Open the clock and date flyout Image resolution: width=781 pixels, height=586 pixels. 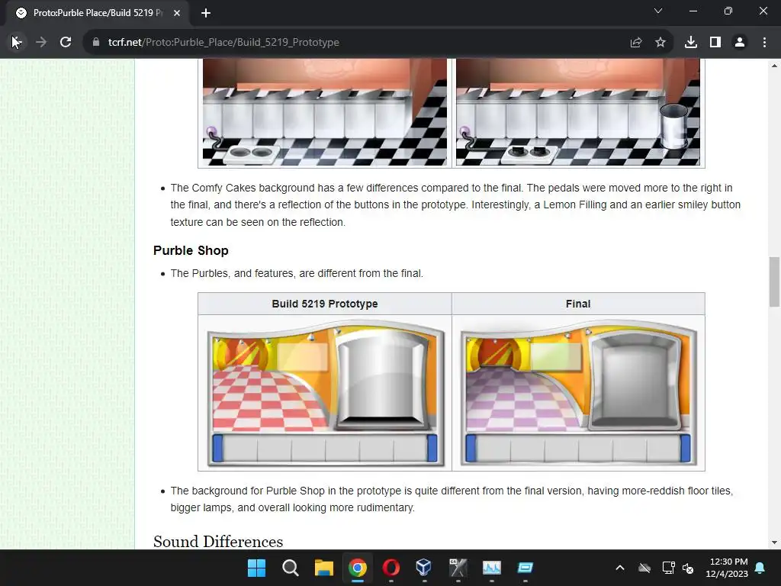[x=727, y=568]
